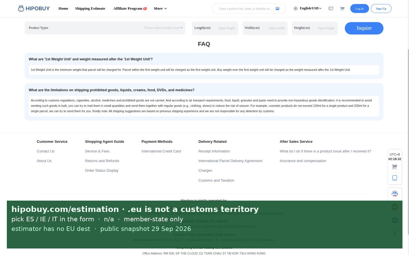Open the shopping cart in the header
The image size is (409, 255).
[x=342, y=8]
